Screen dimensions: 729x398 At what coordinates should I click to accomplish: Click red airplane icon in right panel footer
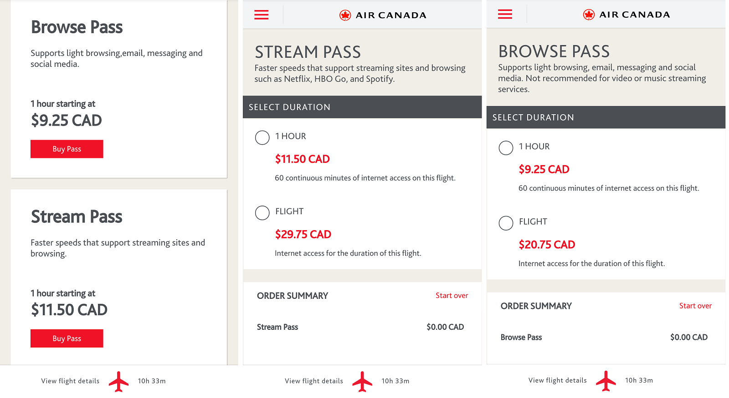(606, 381)
